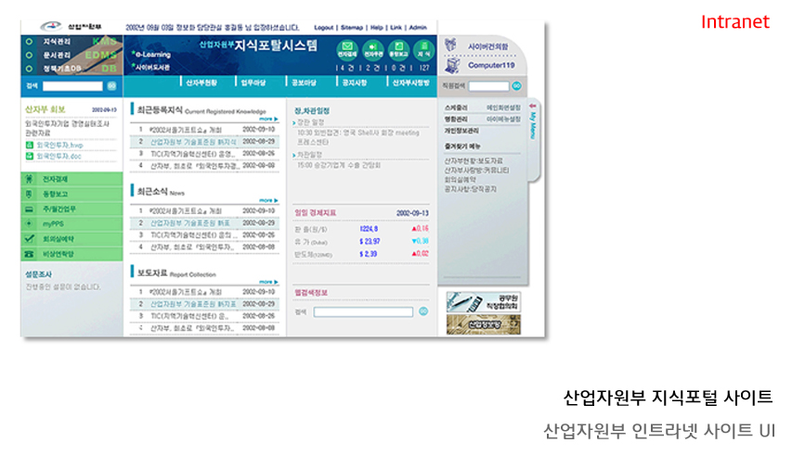Click the first green sidebar menu icon

point(30,179)
